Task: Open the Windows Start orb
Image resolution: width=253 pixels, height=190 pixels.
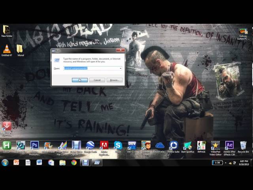Action: coord(5,163)
